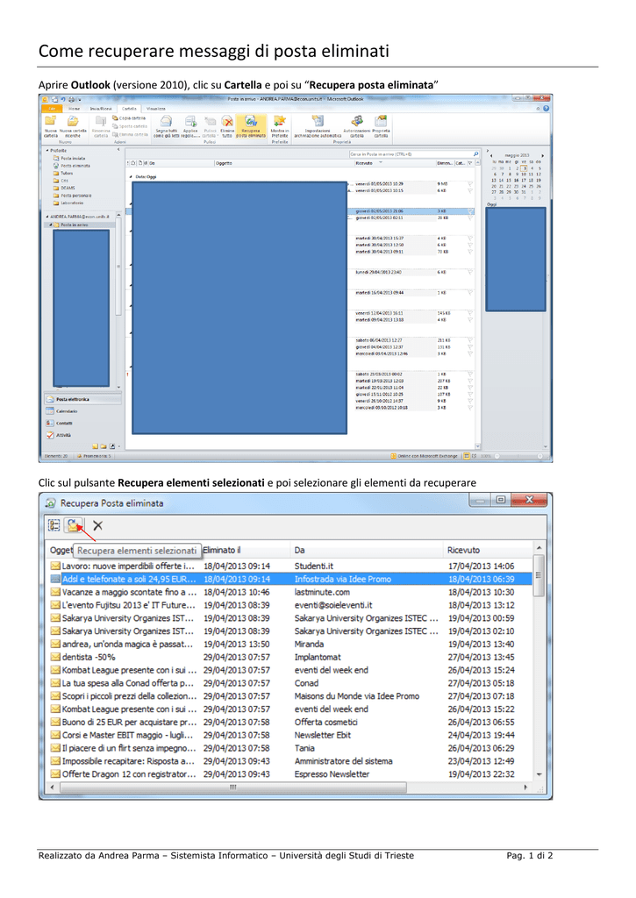Screen dimensions: 636x898
Task: Go to next month in mini calendar
Action: [x=543, y=156]
